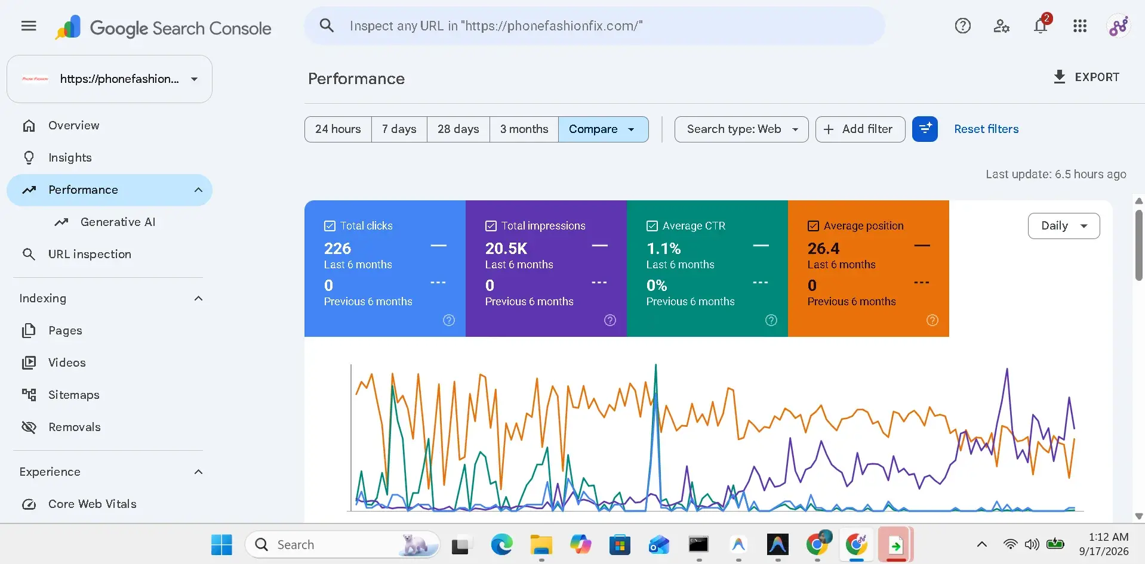1145x564 pixels.
Task: Toggle the Total impressions checkbox
Action: click(491, 226)
